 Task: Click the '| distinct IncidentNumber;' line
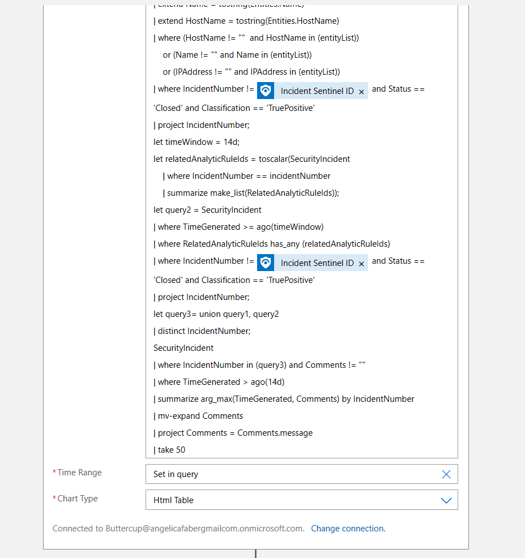tap(202, 331)
